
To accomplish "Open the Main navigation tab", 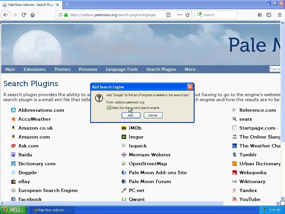I will point(10,69).
